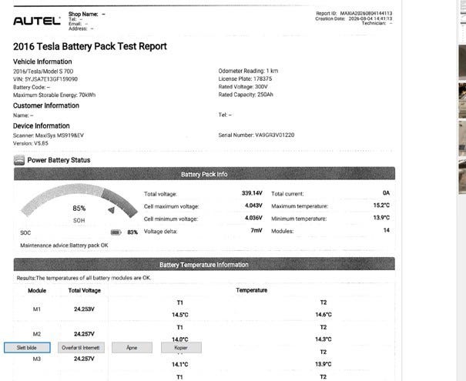
Task: Click 'Battery Temperature Information' header bar
Action: 204,264
